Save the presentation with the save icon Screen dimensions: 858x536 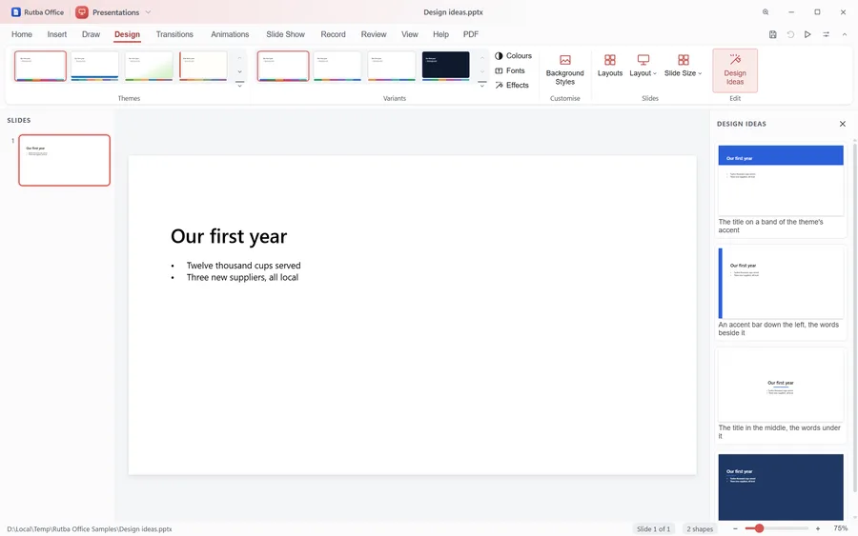(772, 34)
